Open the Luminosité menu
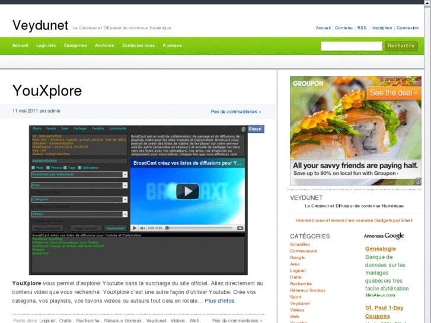The width and height of the screenshot is (431, 323). click(117, 129)
